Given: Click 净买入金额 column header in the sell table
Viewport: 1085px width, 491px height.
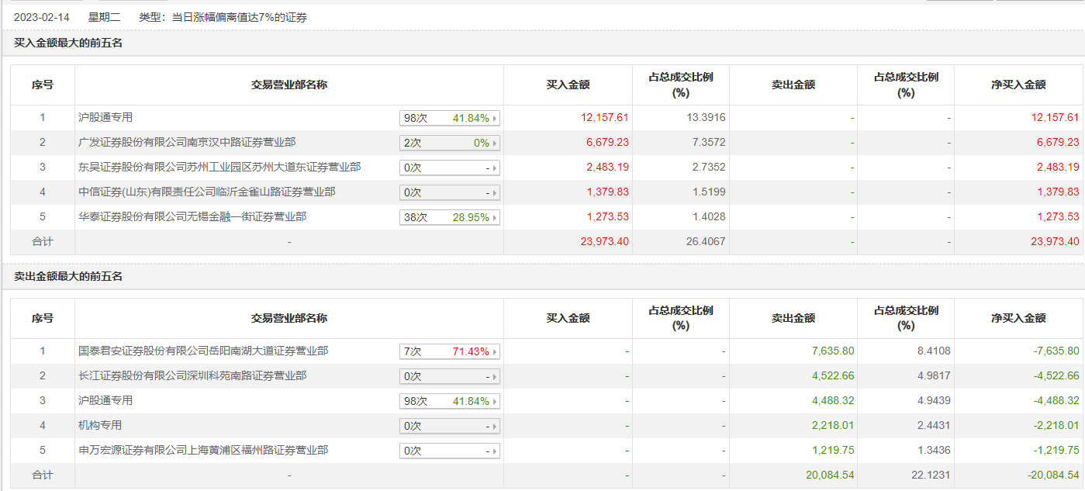Looking at the screenshot, I should [x=1018, y=318].
